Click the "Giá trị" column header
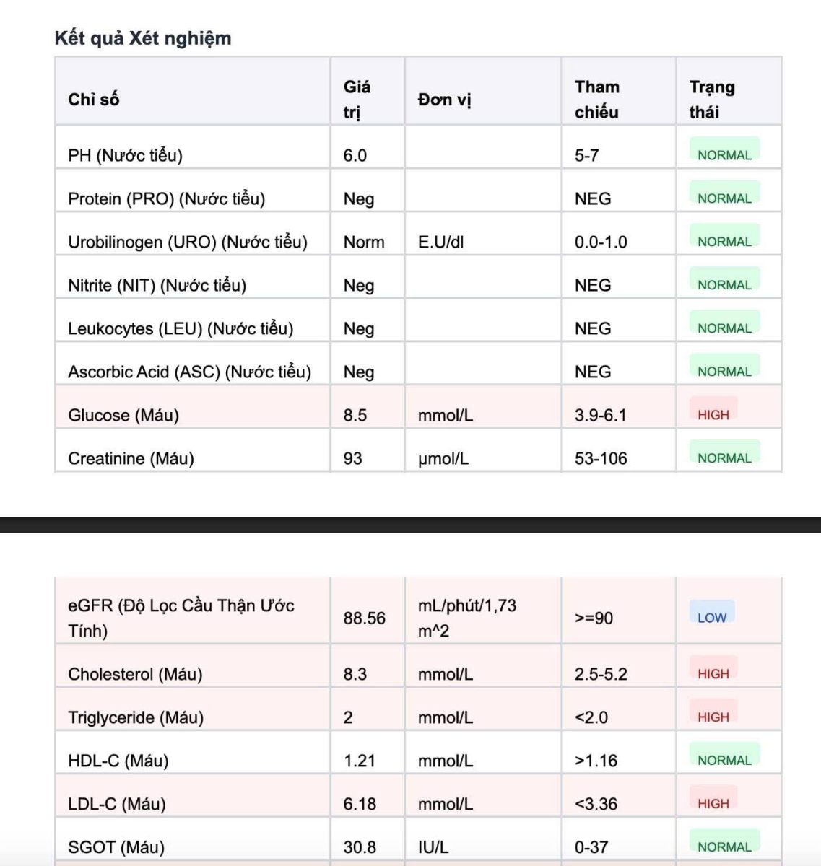The width and height of the screenshot is (821, 866). pos(357,100)
